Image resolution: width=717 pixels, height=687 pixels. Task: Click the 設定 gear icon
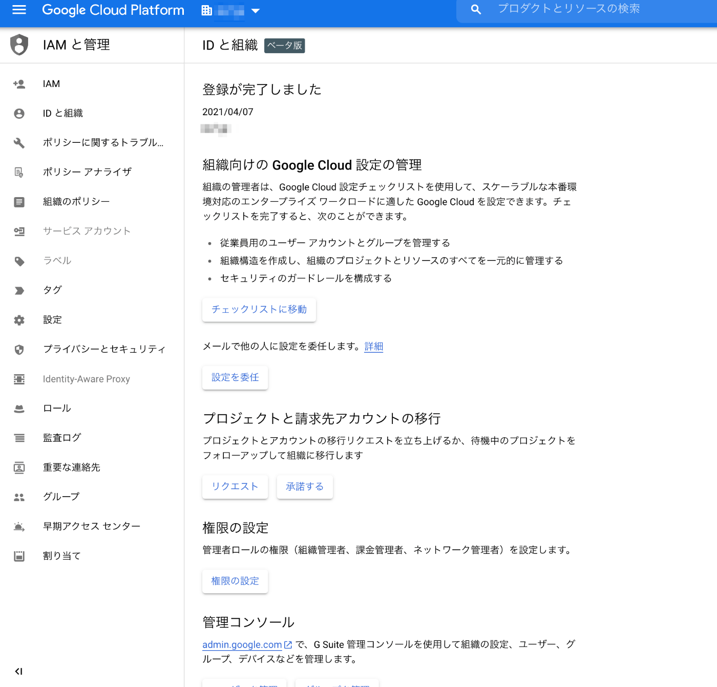pyautogui.click(x=19, y=320)
